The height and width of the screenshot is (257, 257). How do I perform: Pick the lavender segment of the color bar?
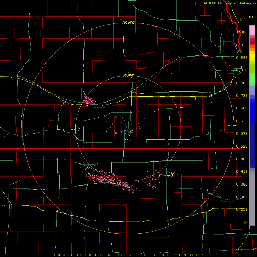pos(252,91)
